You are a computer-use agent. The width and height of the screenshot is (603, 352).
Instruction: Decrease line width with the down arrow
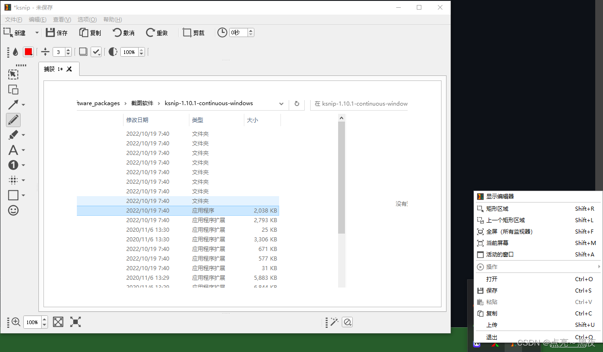pos(68,54)
